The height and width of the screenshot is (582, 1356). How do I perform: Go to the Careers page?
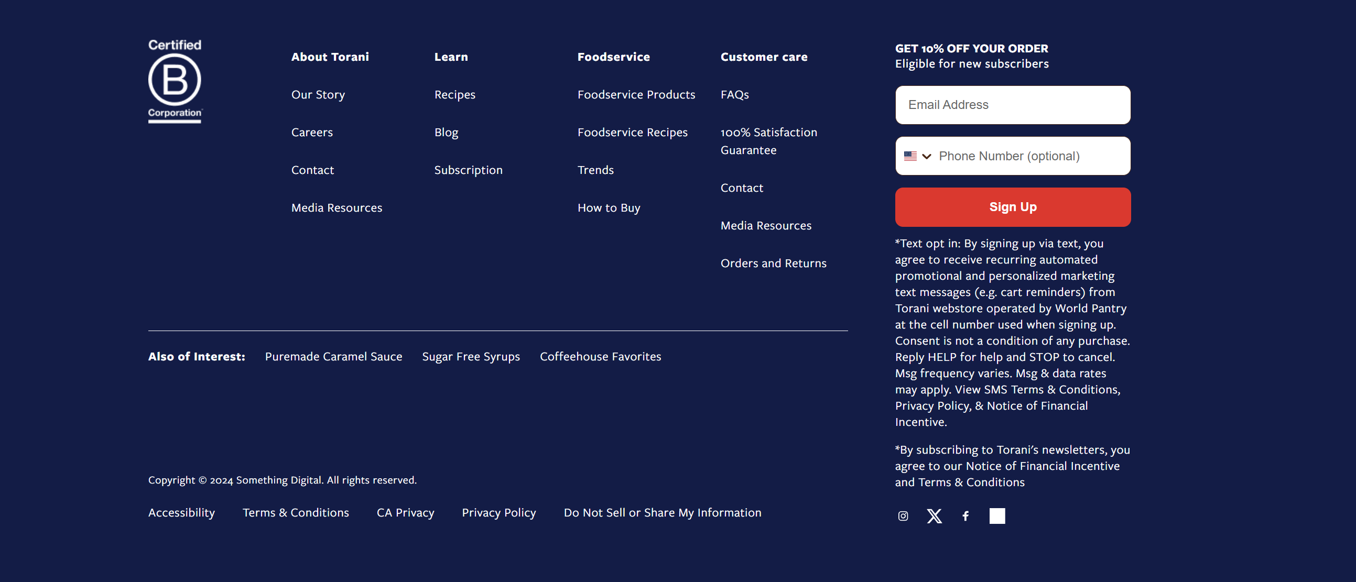tap(312, 133)
